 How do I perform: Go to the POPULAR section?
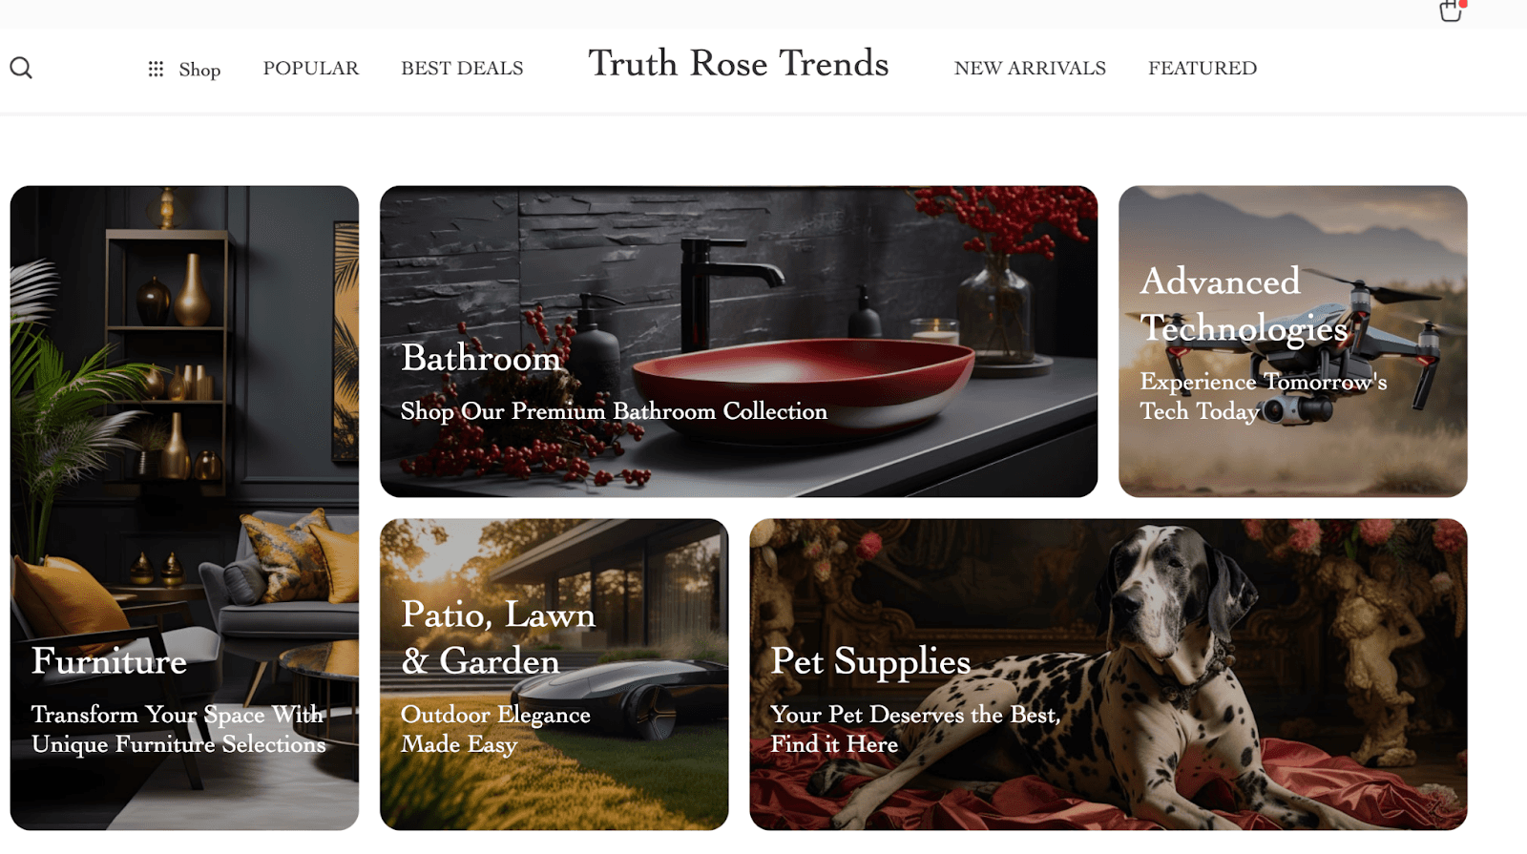[311, 68]
